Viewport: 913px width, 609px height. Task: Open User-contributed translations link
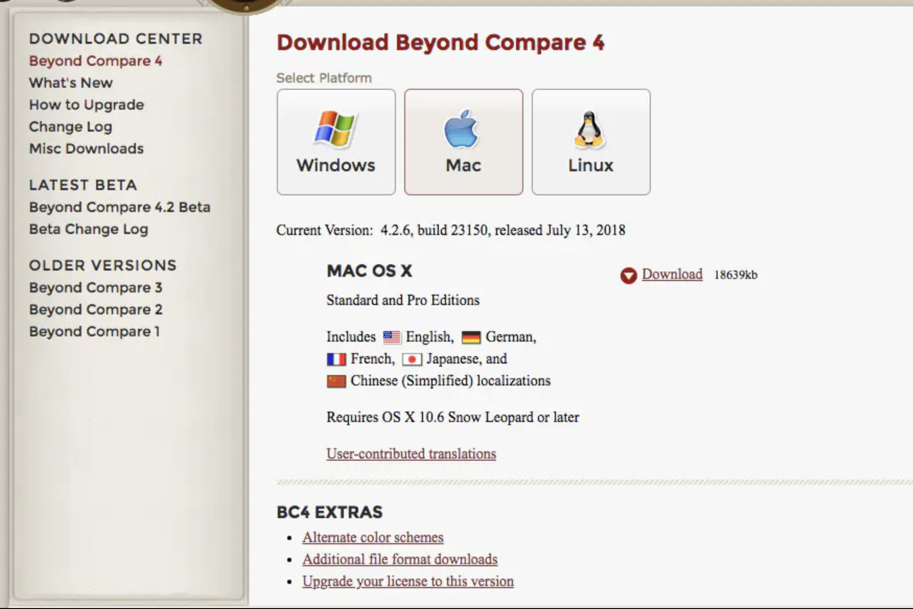tap(411, 453)
